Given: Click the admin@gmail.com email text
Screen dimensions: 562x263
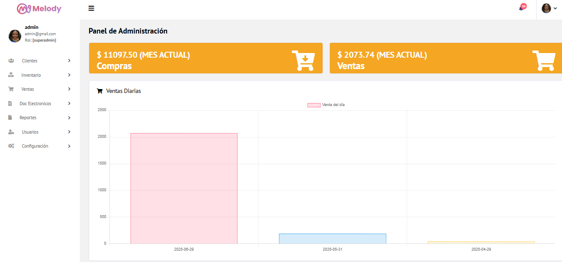Looking at the screenshot, I should (x=40, y=34).
